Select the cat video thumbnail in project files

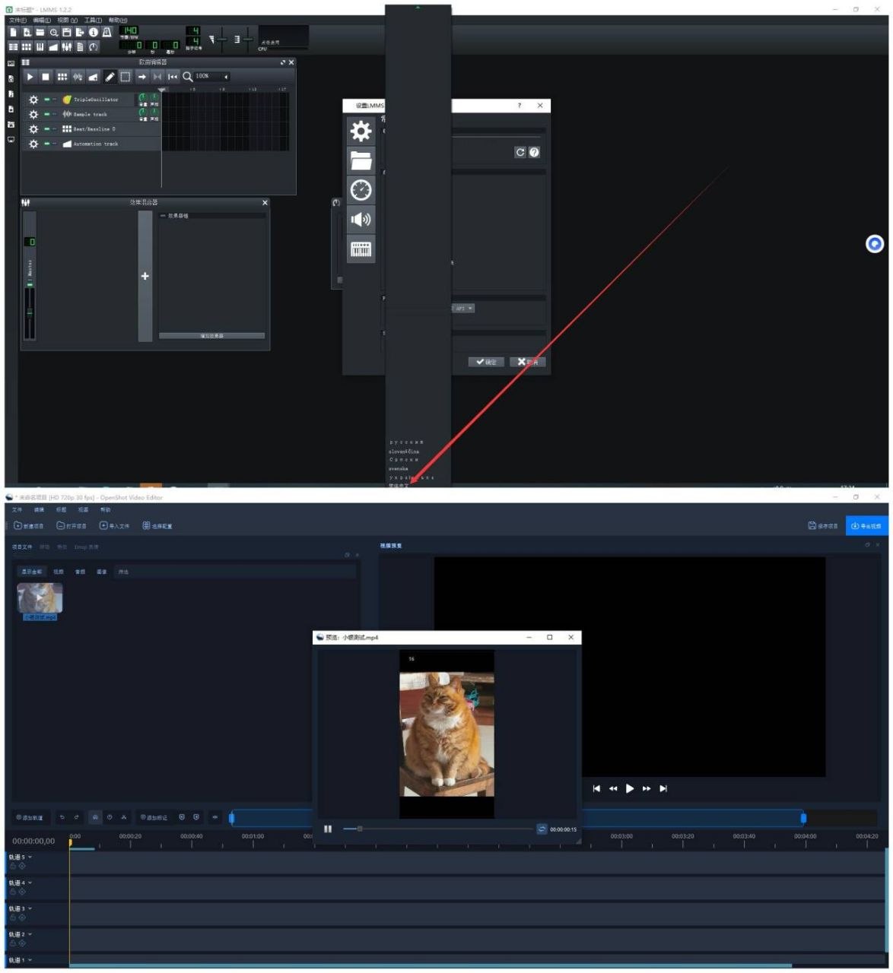pyautogui.click(x=40, y=598)
